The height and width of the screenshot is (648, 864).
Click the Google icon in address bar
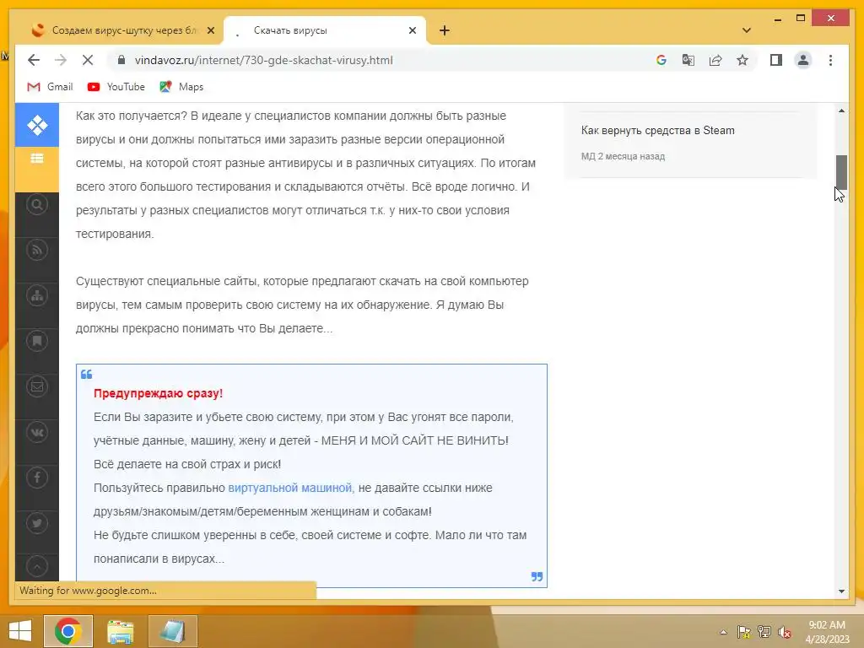(661, 60)
